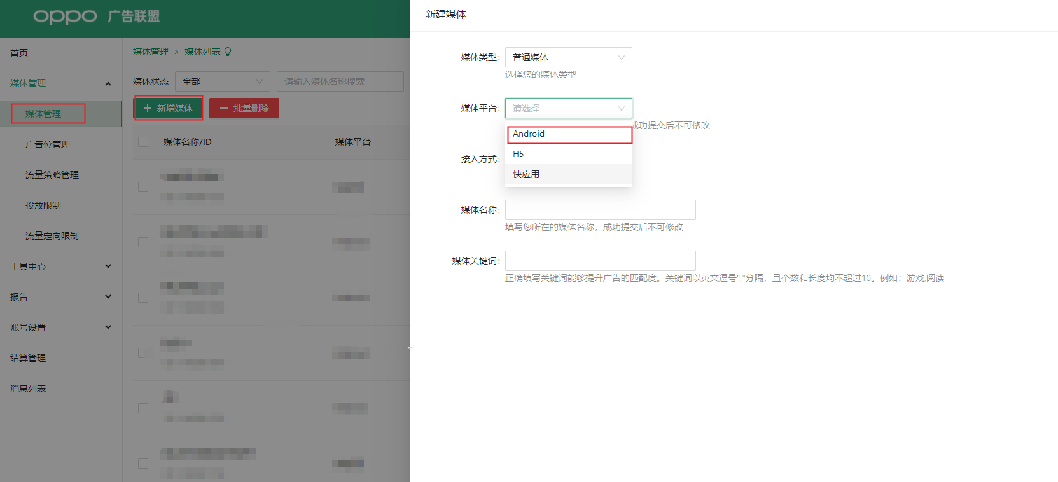Image resolution: width=1058 pixels, height=482 pixels.
Task: Click the lightbulb hint icon beside 媒体列表
Action: [228, 52]
